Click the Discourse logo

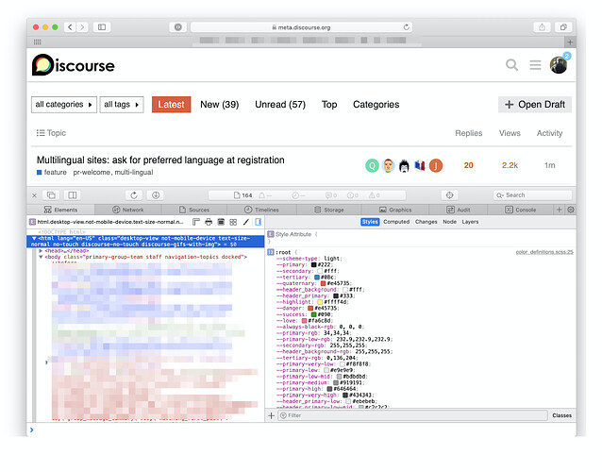pos(74,65)
